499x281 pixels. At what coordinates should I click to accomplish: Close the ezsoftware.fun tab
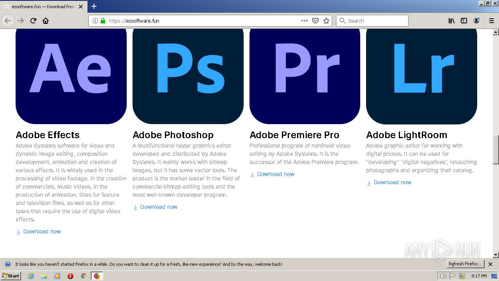81,7
